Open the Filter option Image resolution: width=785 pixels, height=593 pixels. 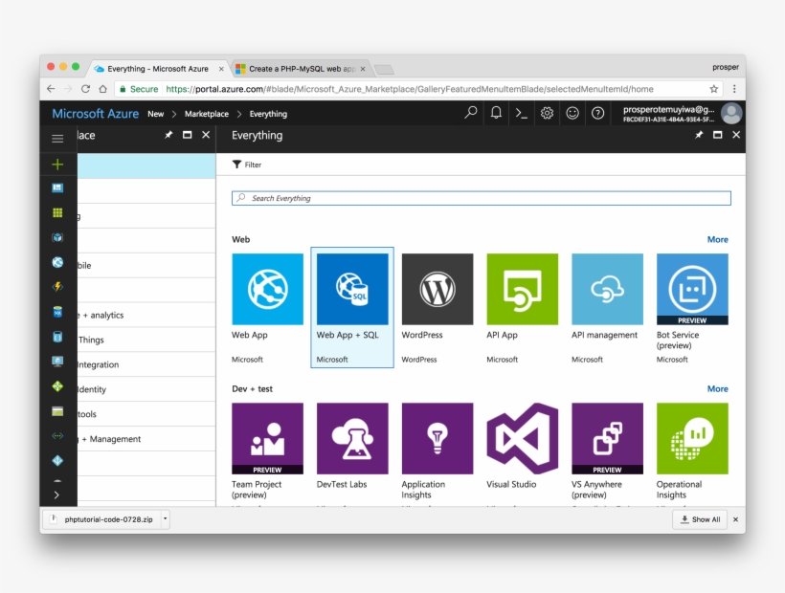coord(247,165)
